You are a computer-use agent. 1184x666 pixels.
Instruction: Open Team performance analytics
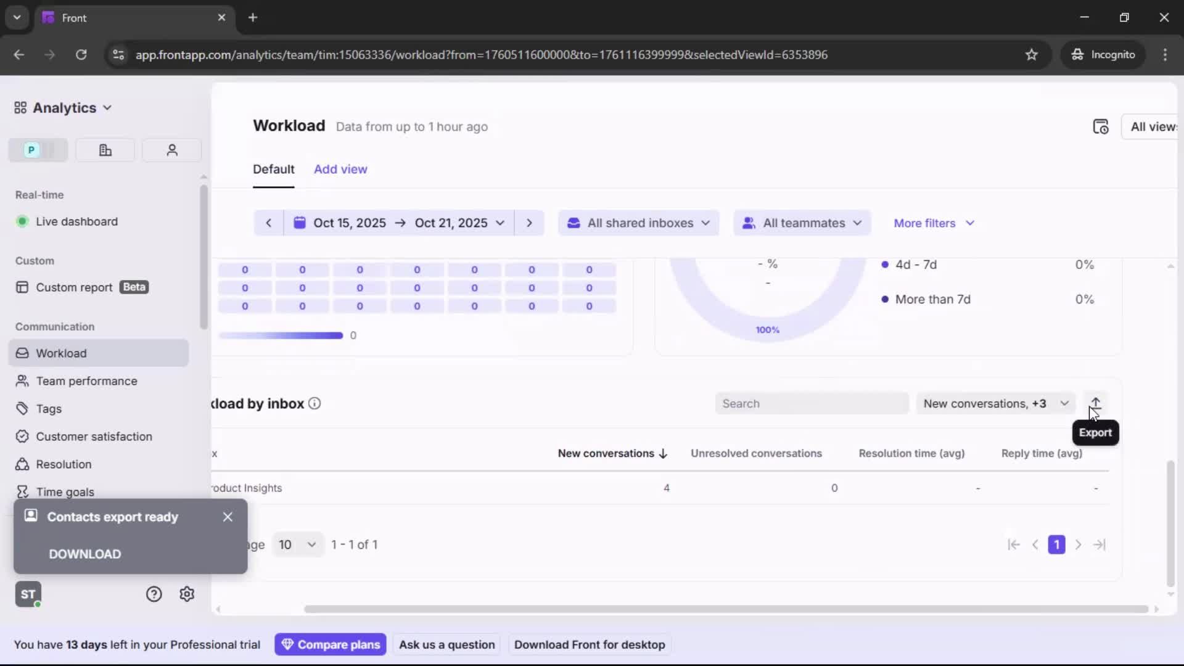coord(86,381)
